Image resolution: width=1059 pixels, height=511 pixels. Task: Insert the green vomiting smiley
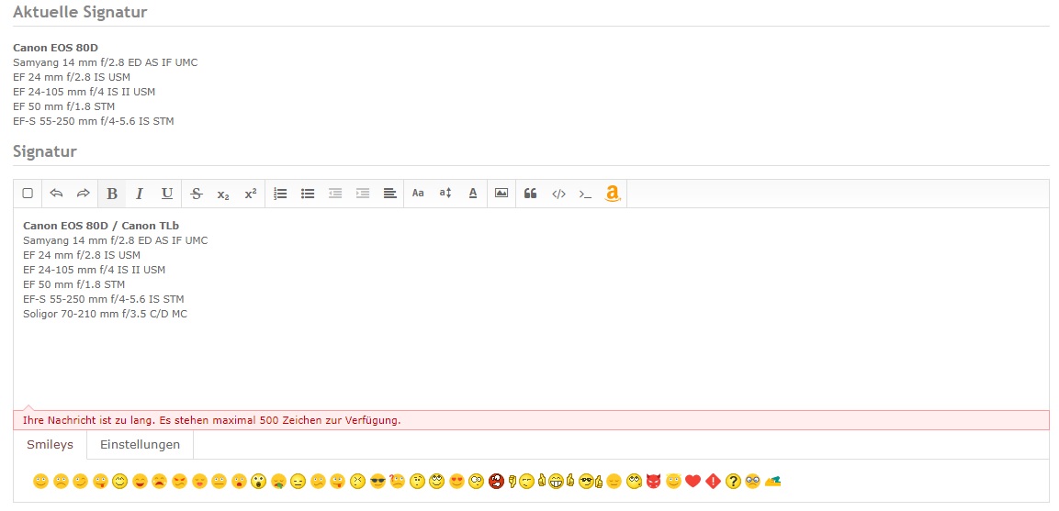pos(277,482)
